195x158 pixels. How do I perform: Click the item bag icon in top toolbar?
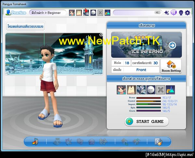(107, 13)
